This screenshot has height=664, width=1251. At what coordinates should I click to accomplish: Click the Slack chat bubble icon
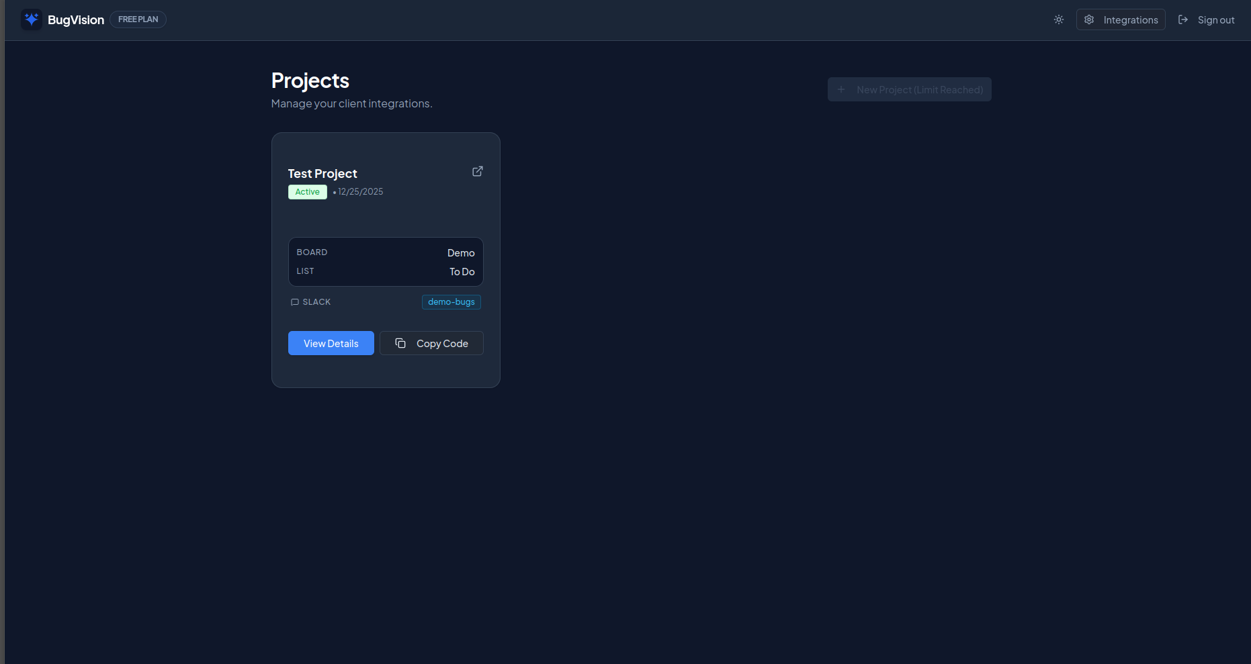tap(294, 301)
